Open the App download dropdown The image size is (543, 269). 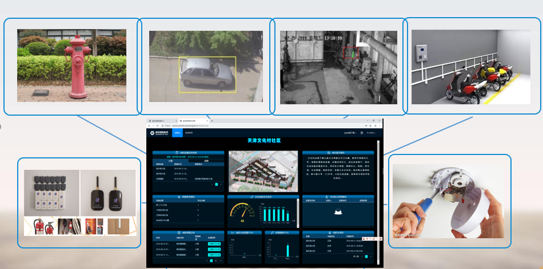(349, 133)
